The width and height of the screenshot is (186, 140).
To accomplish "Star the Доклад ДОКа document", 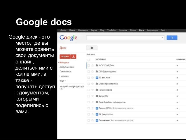I will point(92,108).
